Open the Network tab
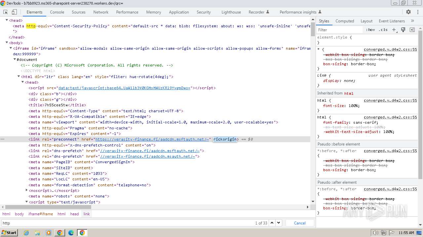The image size is (423, 237). [x=101, y=12]
